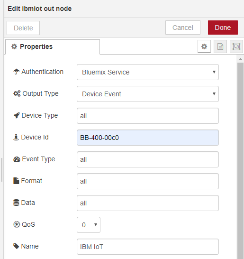Click the Event Type label text

[x=38, y=159]
